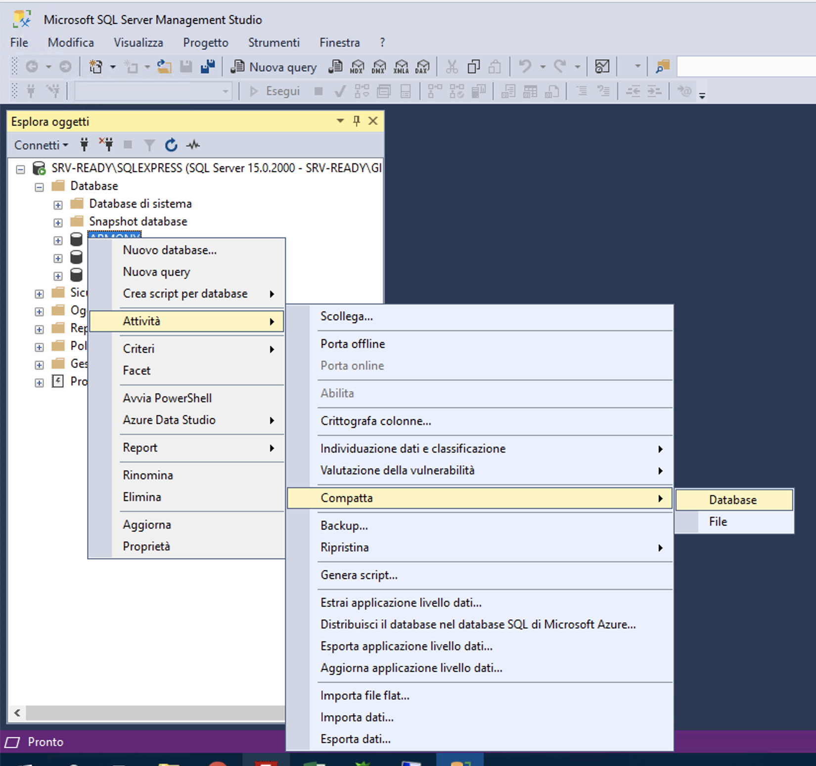Click the MDX query icon
This screenshot has height=766, width=816.
coord(357,67)
